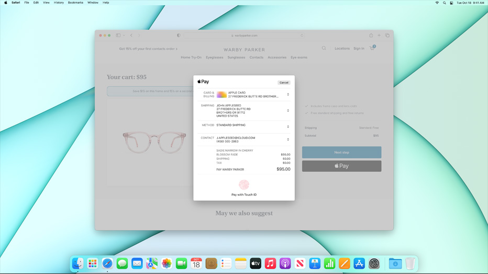Open the File menu
The height and width of the screenshot is (274, 488).
tap(27, 3)
